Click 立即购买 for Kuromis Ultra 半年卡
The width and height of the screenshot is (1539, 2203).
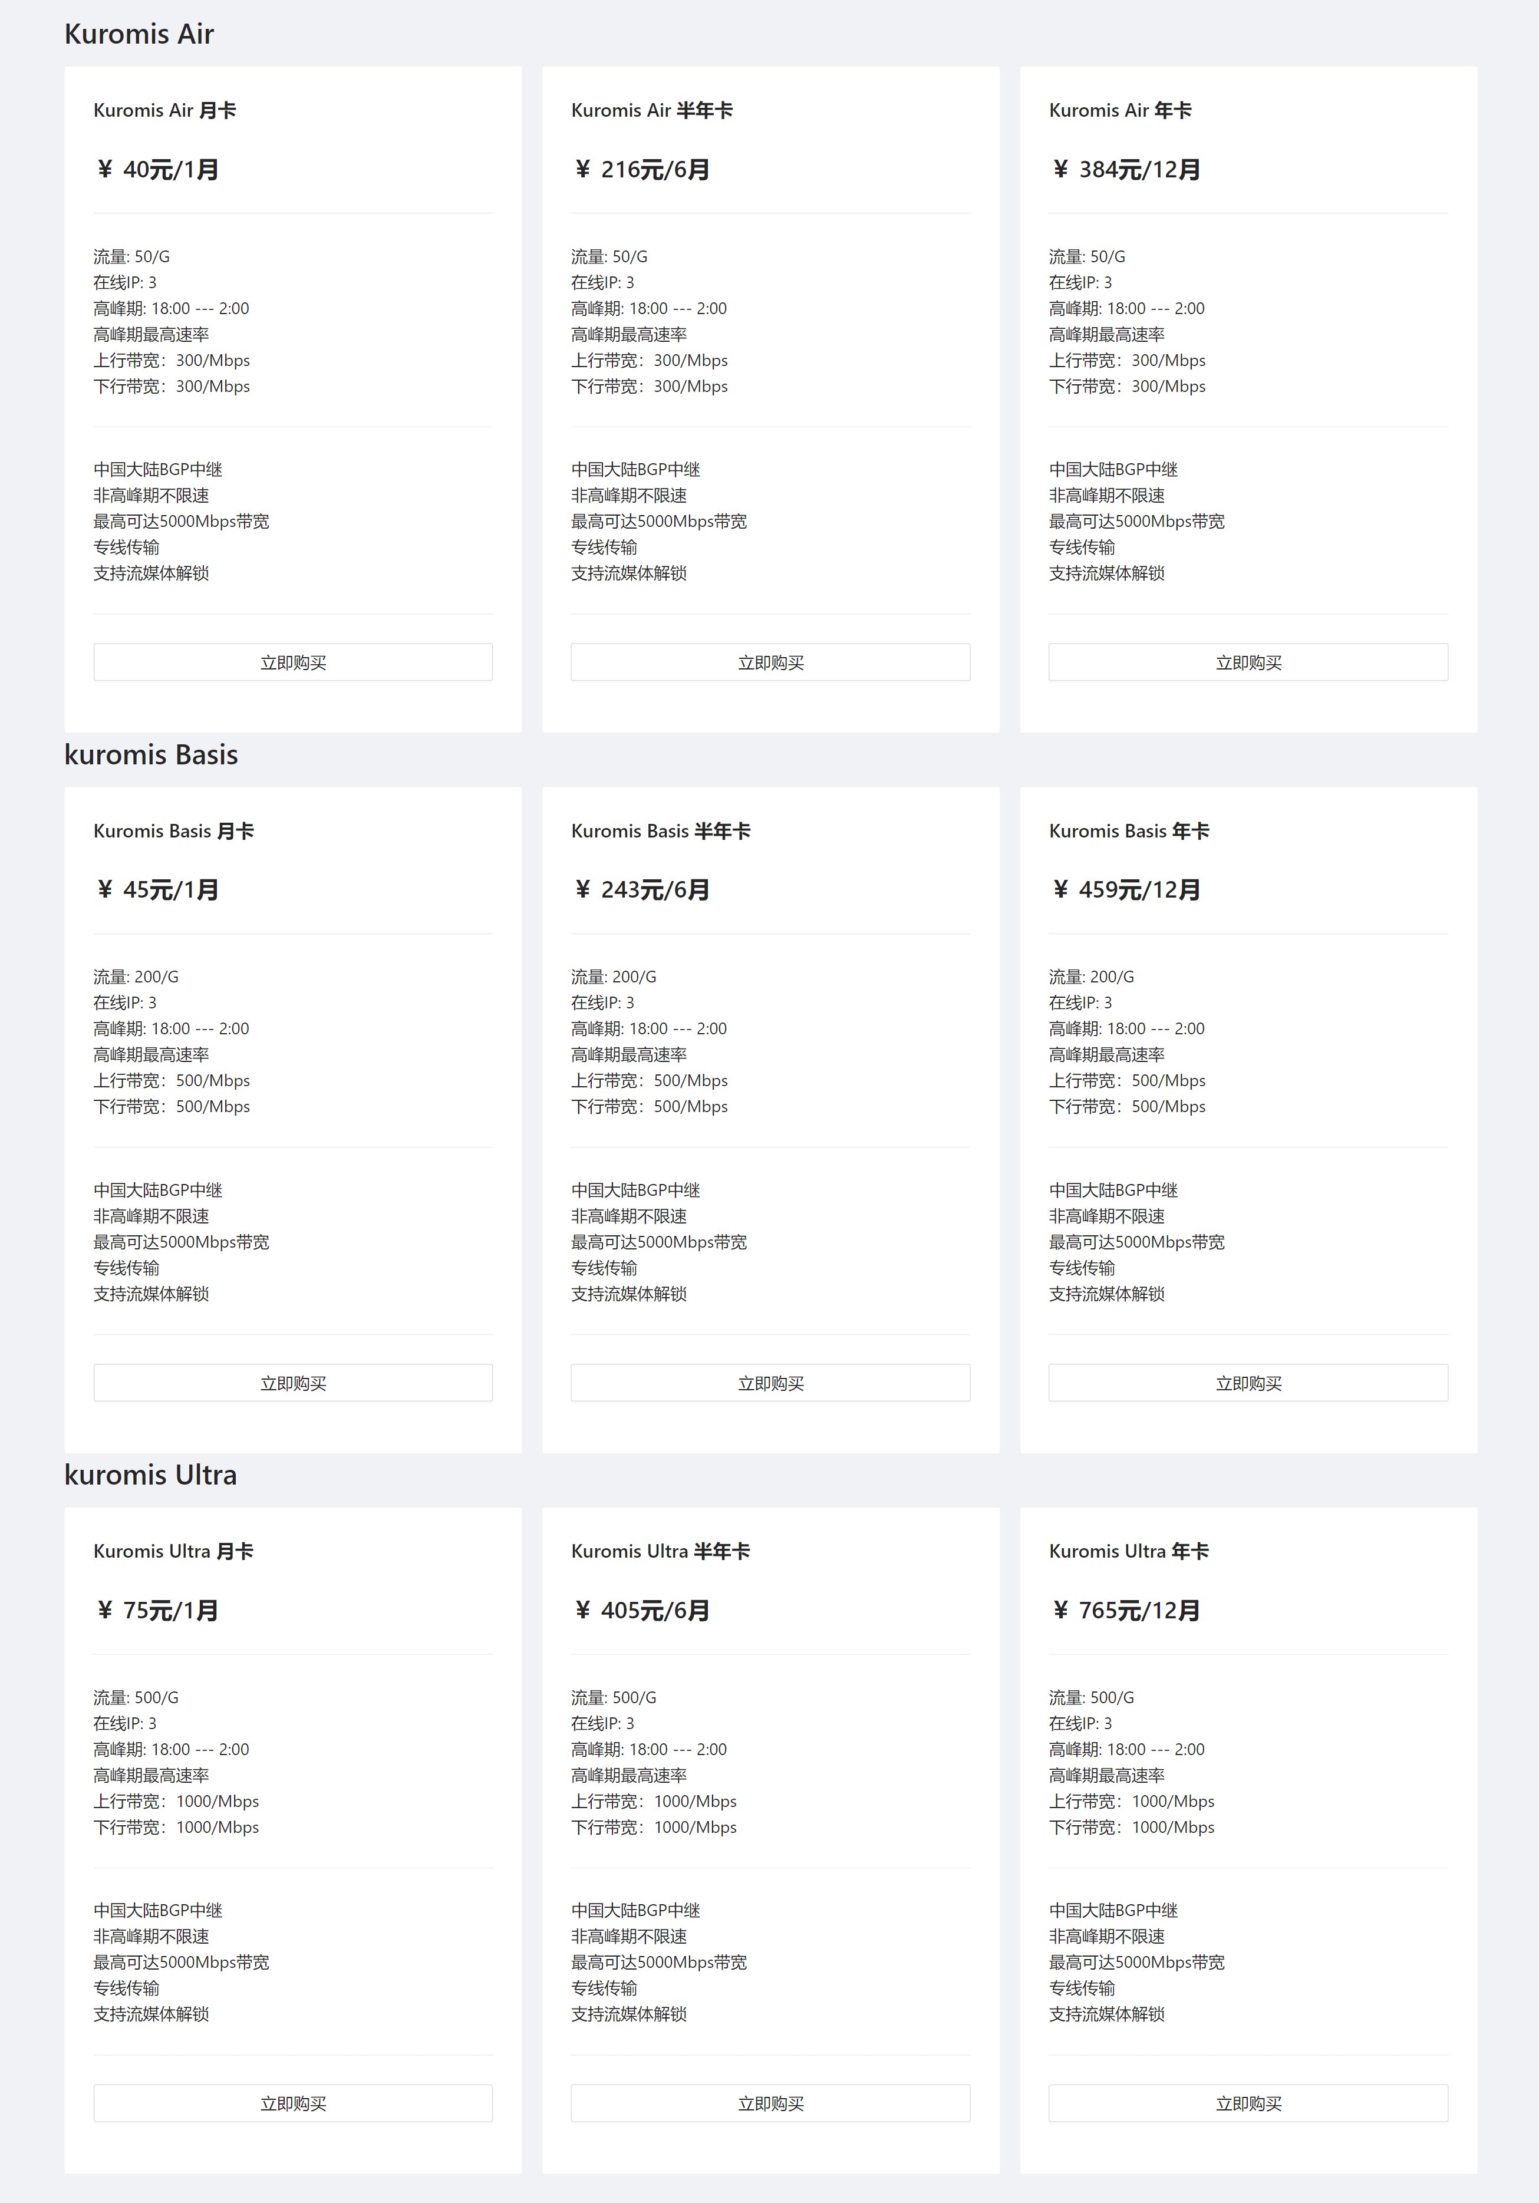click(770, 2103)
